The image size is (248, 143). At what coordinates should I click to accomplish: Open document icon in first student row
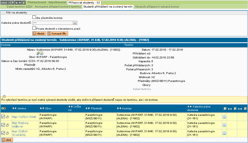point(224,117)
